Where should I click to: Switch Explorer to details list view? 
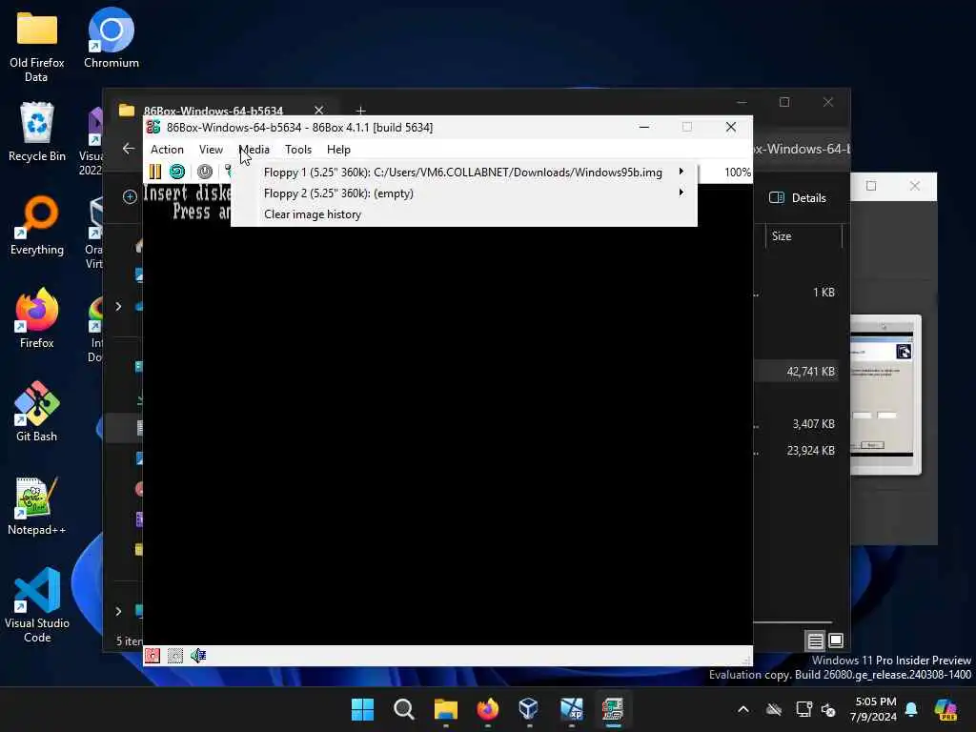click(816, 640)
